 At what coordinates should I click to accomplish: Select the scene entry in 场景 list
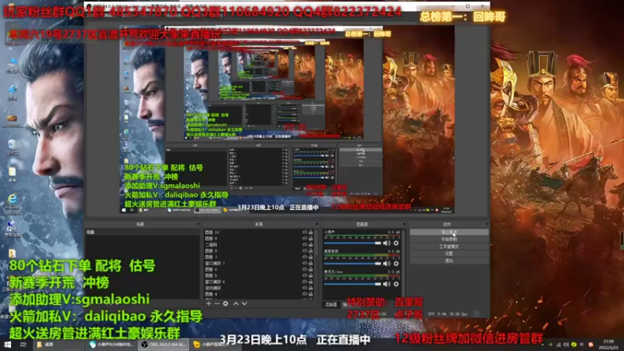142,232
